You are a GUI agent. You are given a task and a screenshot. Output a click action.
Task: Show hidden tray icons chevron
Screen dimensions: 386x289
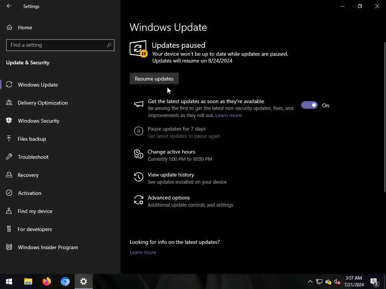[x=310, y=281]
